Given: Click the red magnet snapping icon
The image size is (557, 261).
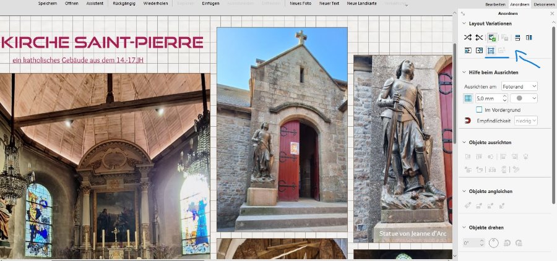Looking at the screenshot, I should [x=468, y=121].
